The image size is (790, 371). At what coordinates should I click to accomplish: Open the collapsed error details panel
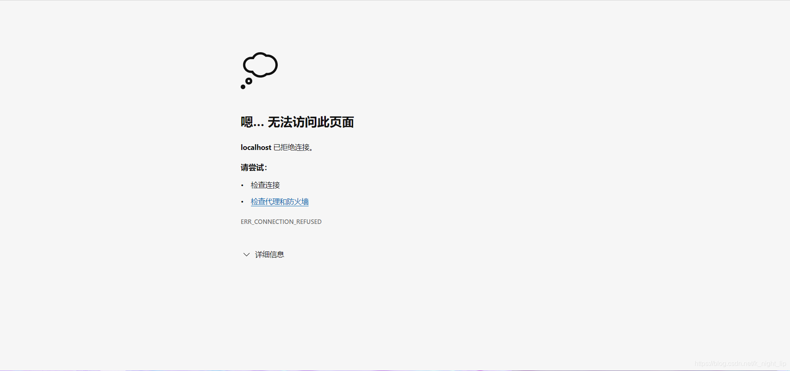click(263, 254)
